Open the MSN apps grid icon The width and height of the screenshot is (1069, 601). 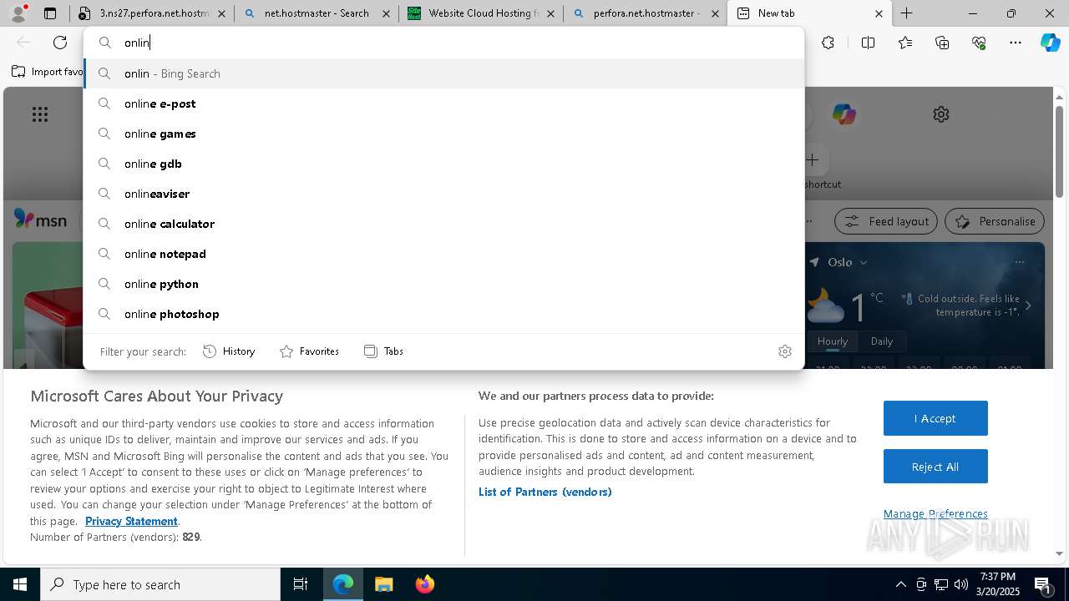click(x=40, y=114)
